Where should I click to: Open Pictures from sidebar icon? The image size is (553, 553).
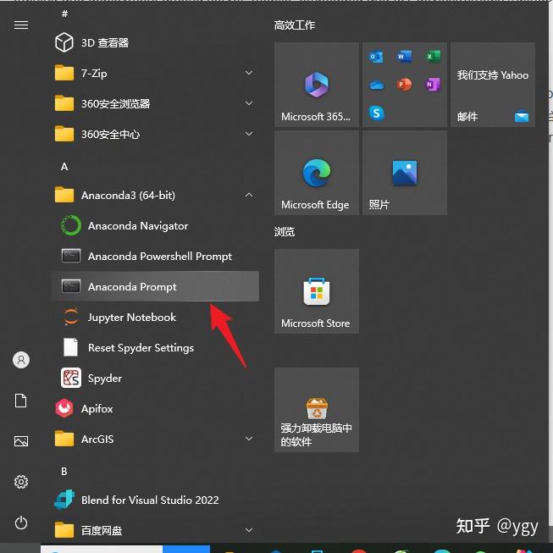(x=21, y=441)
